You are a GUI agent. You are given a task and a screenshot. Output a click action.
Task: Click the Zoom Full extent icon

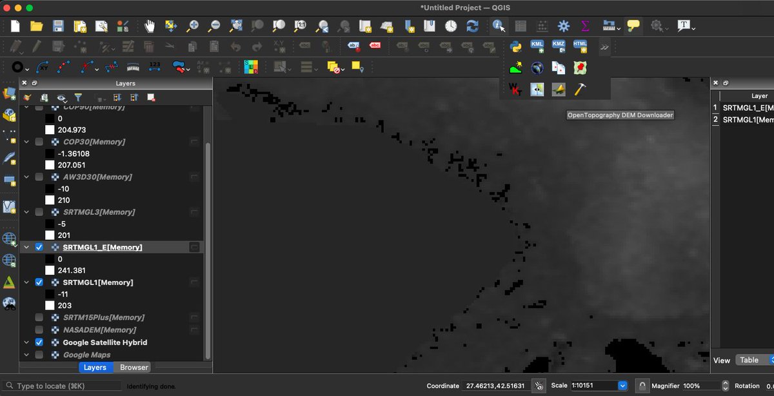point(236,26)
